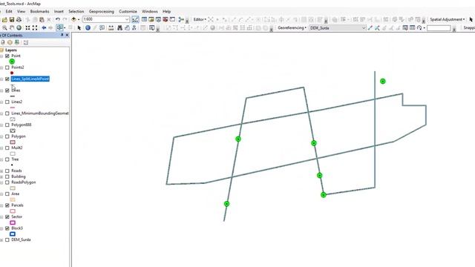
Task: Click the Fixed Zoom In icon
Action: (x=27, y=28)
